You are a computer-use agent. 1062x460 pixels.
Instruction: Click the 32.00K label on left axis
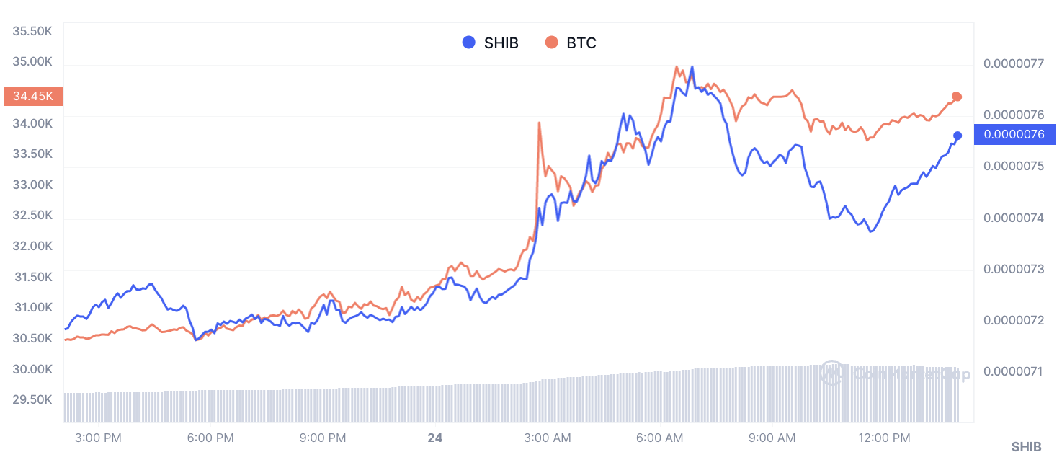click(32, 246)
